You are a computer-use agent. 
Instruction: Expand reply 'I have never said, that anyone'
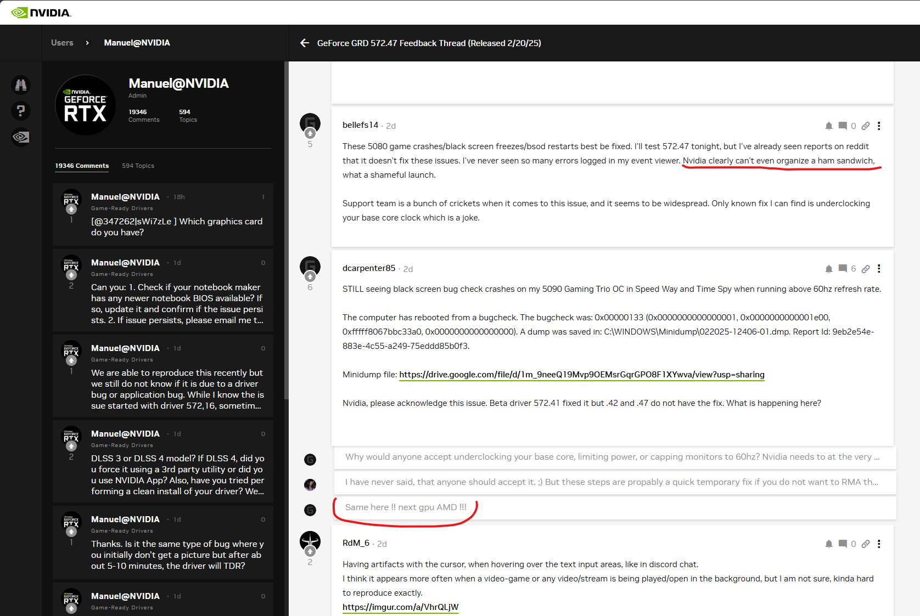coord(615,482)
